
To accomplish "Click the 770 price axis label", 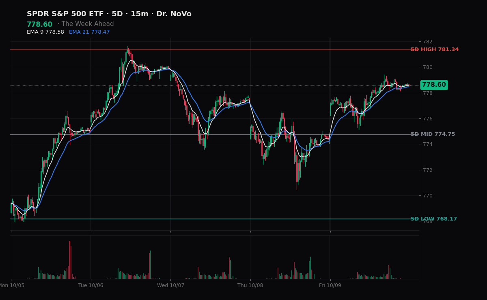I will pyautogui.click(x=428, y=196).
